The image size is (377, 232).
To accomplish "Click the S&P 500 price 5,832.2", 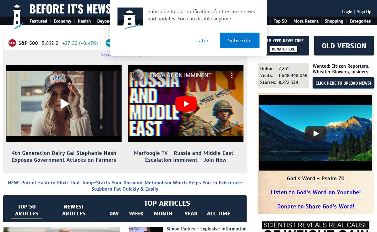I will point(50,43).
